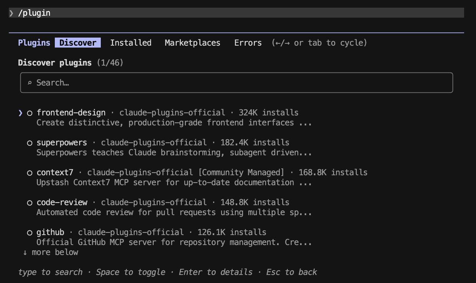476x283 pixels.
Task: Toggle the github plugin circle
Action: [30, 233]
